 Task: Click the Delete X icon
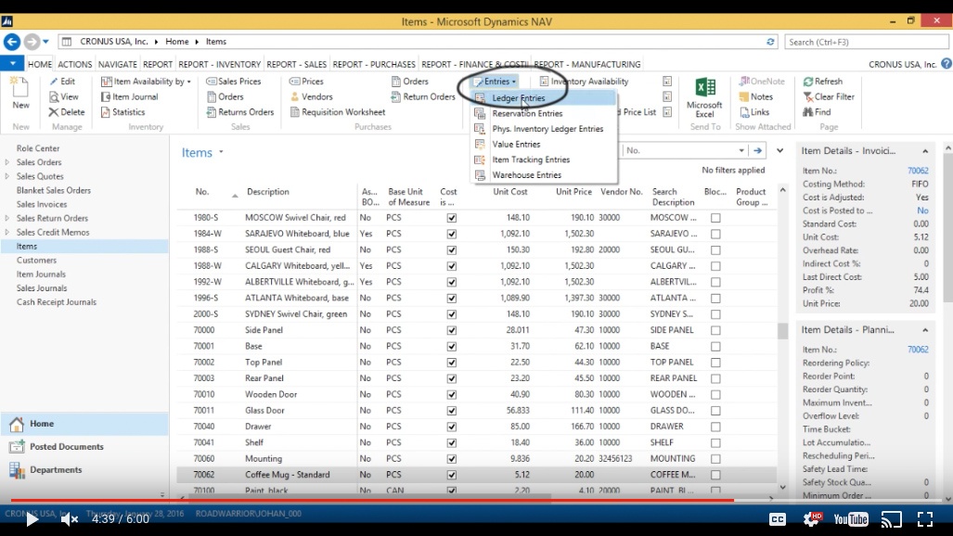click(54, 112)
